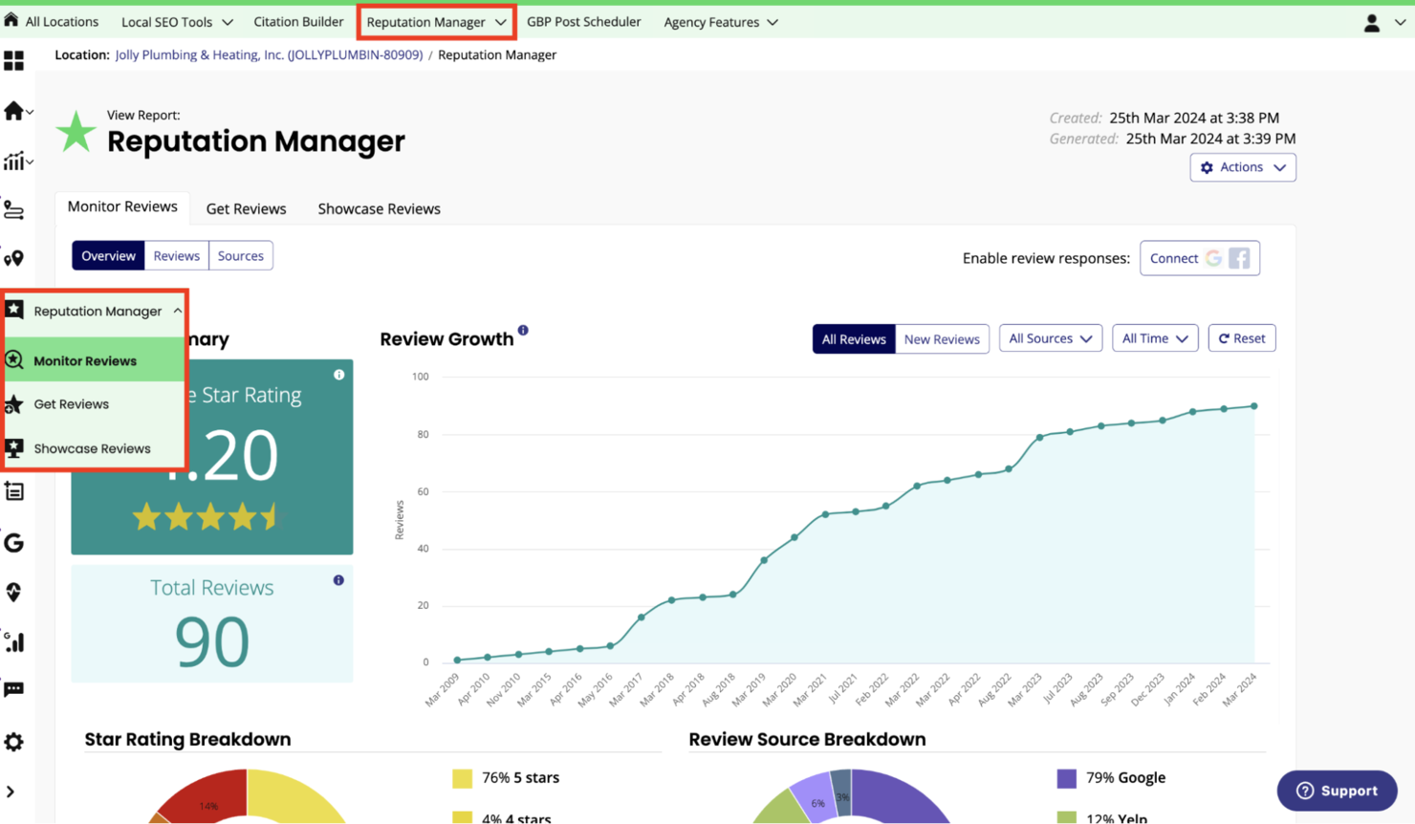Select Monitor Reviews in the sidebar menu
Screen dimensions: 1415x824
[94, 360]
